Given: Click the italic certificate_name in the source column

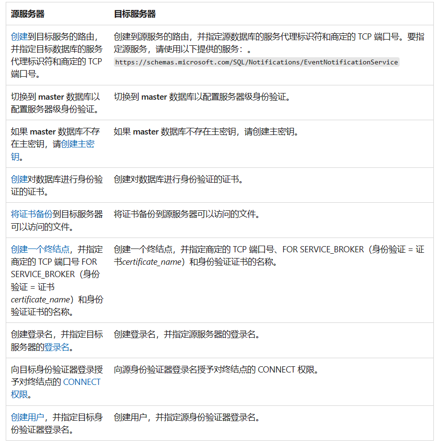Looking at the screenshot, I should pyautogui.click(x=40, y=300).
